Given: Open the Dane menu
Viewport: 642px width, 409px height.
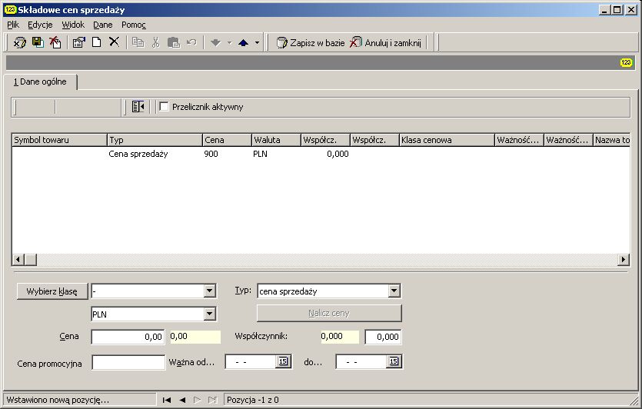Looking at the screenshot, I should coord(103,25).
